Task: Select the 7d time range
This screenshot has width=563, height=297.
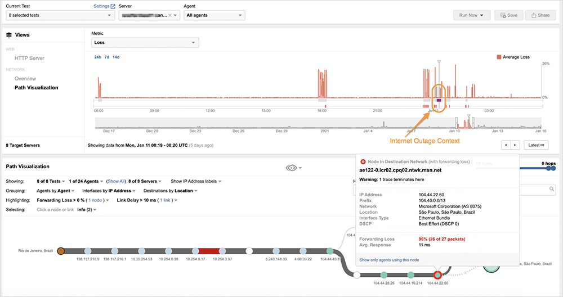Action: coord(106,57)
